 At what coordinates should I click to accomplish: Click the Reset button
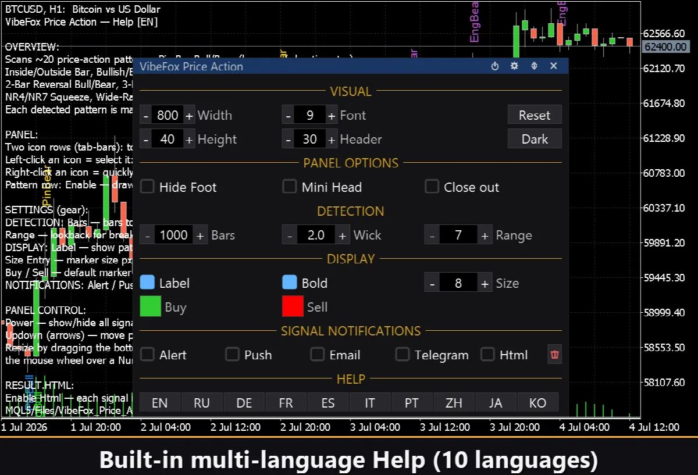pos(535,115)
